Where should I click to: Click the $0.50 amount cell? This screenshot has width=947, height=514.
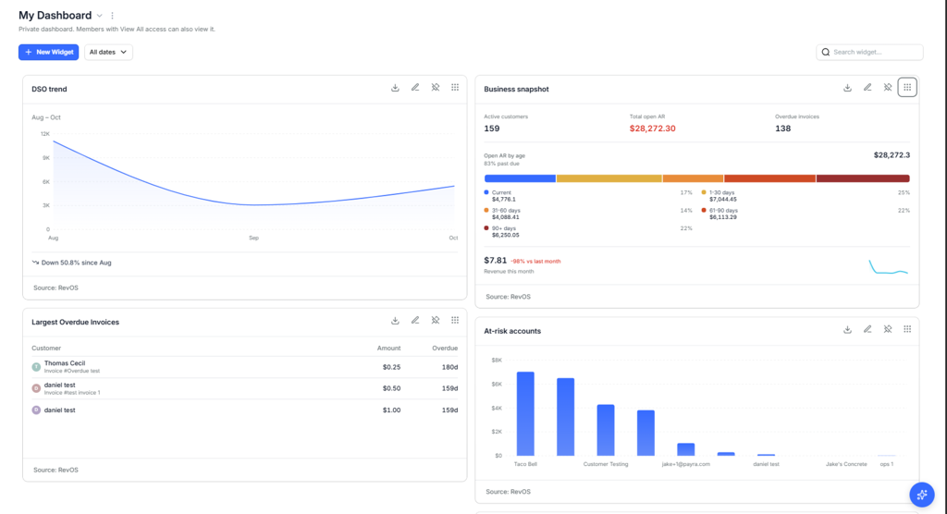point(391,388)
